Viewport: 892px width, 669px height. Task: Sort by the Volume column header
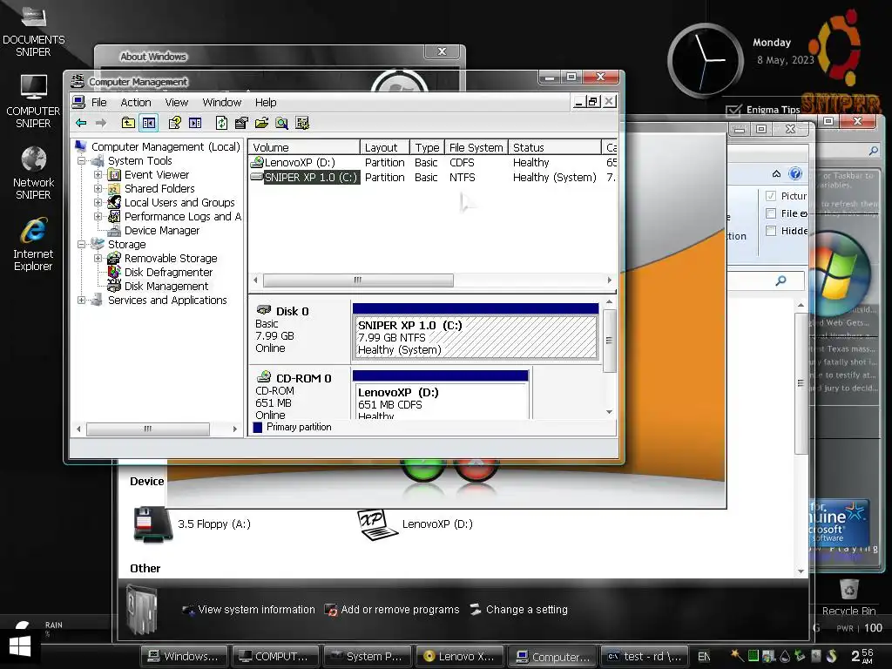point(304,147)
